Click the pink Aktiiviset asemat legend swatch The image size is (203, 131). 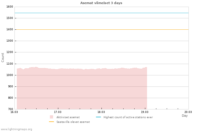(51, 117)
